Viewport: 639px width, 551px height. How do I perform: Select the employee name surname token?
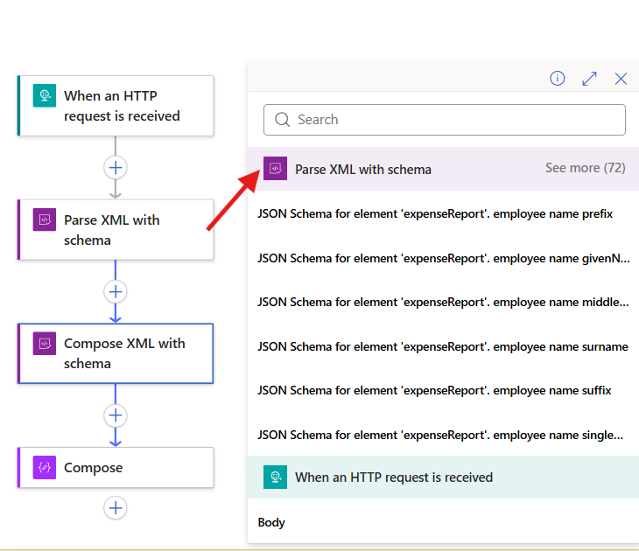(442, 346)
